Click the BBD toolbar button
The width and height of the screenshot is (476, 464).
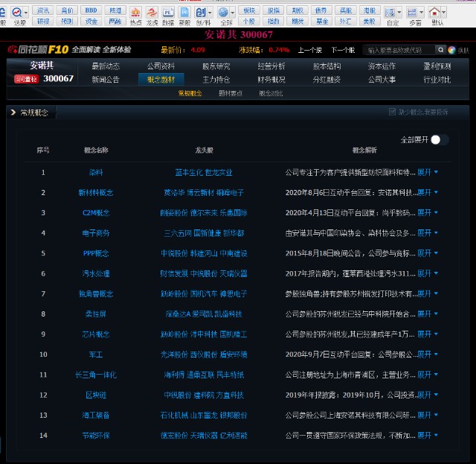point(91,10)
